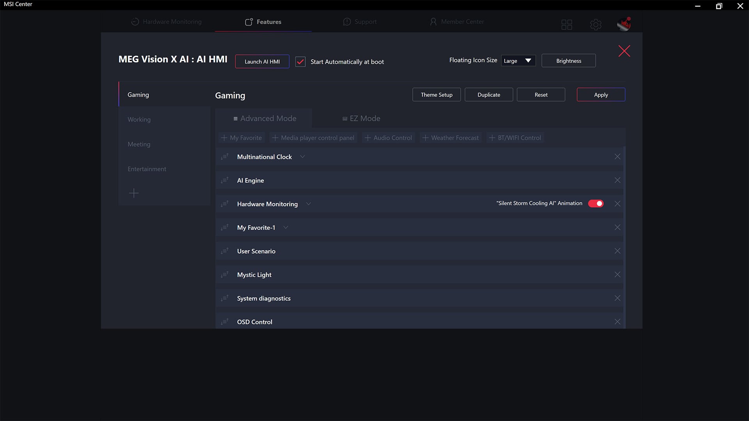Expand Hardware Monitoring options chevron
Screen dimensions: 749x421
pyautogui.click(x=309, y=204)
